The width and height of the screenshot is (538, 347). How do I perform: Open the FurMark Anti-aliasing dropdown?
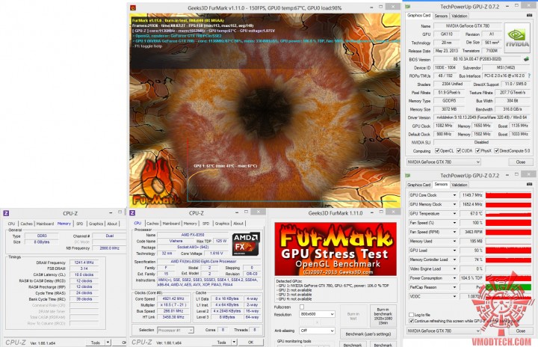click(x=317, y=331)
